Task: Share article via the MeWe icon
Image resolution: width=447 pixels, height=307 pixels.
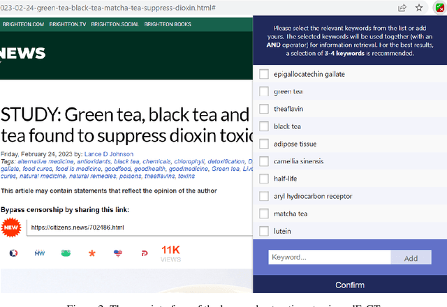Action: pyautogui.click(x=40, y=253)
